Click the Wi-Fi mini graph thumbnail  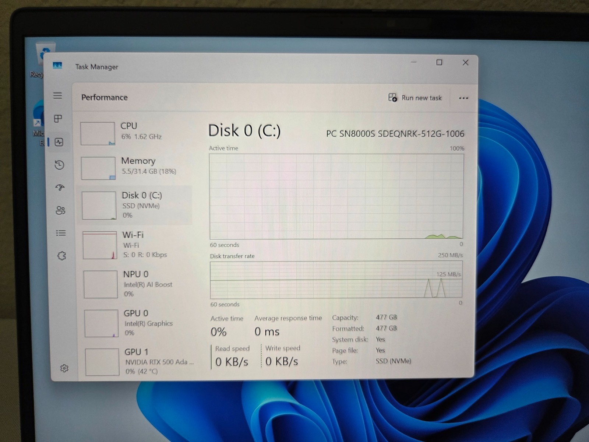(x=100, y=245)
